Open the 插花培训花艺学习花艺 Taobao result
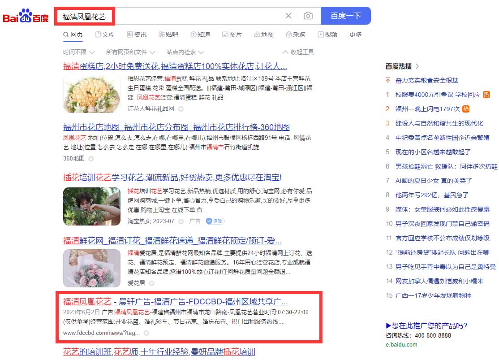The width and height of the screenshot is (499, 360). (172, 178)
